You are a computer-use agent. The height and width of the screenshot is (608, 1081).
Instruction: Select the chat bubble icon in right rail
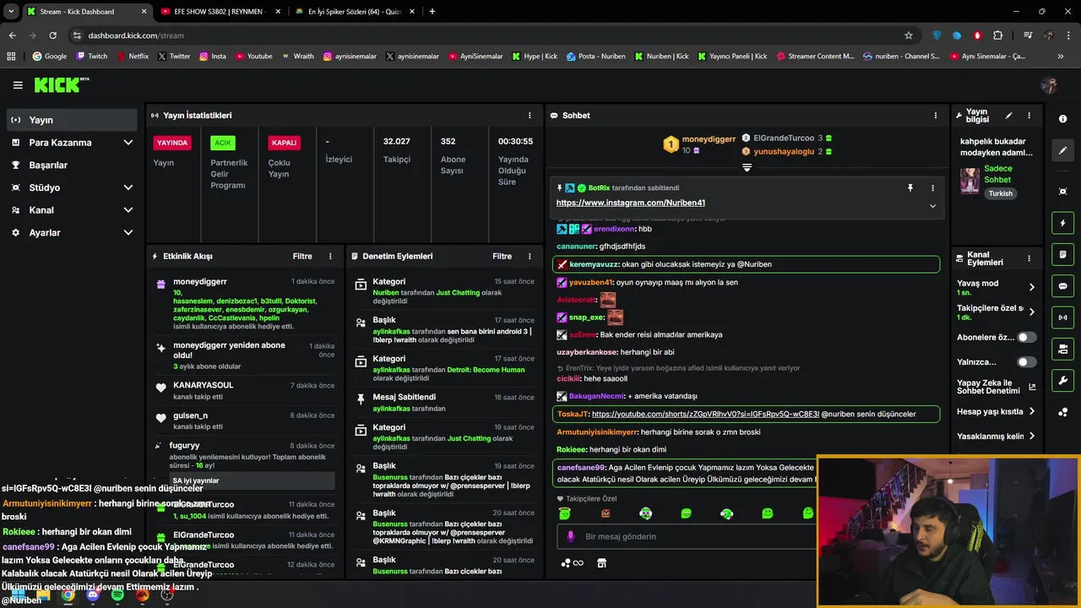click(1062, 286)
